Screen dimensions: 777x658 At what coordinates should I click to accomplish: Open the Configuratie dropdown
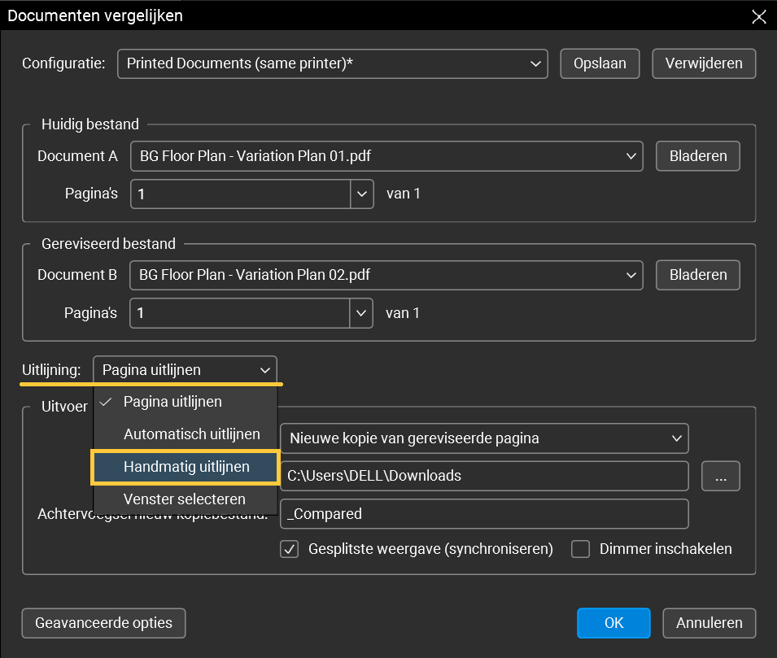coord(333,63)
